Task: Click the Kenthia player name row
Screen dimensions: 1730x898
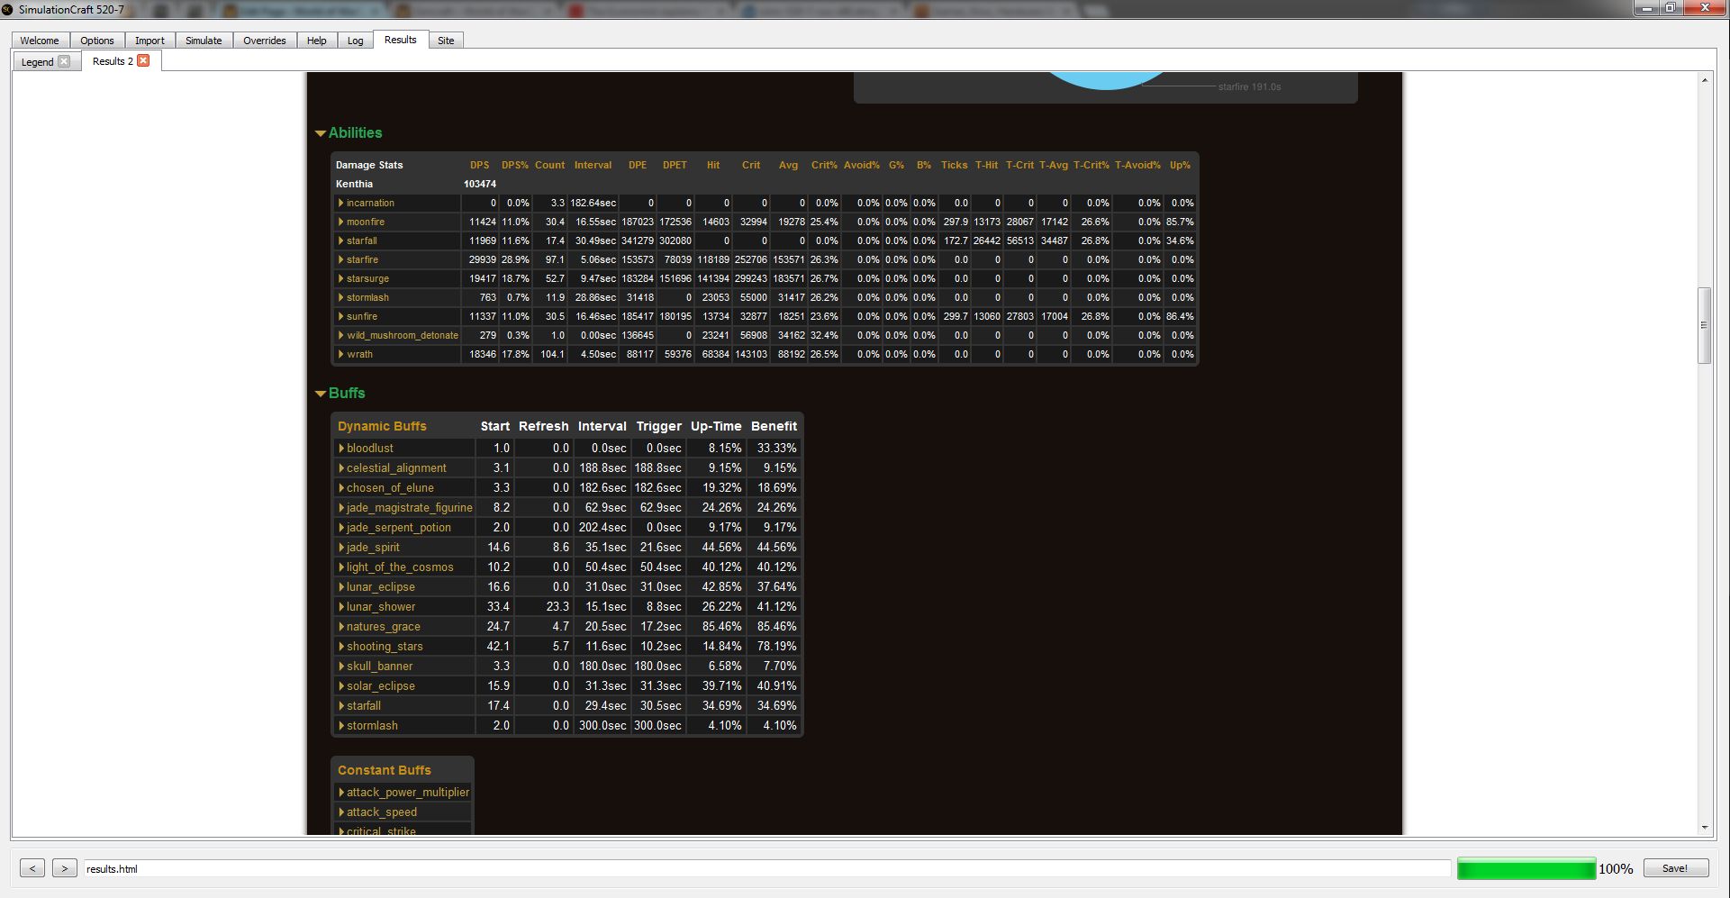Action: click(354, 184)
